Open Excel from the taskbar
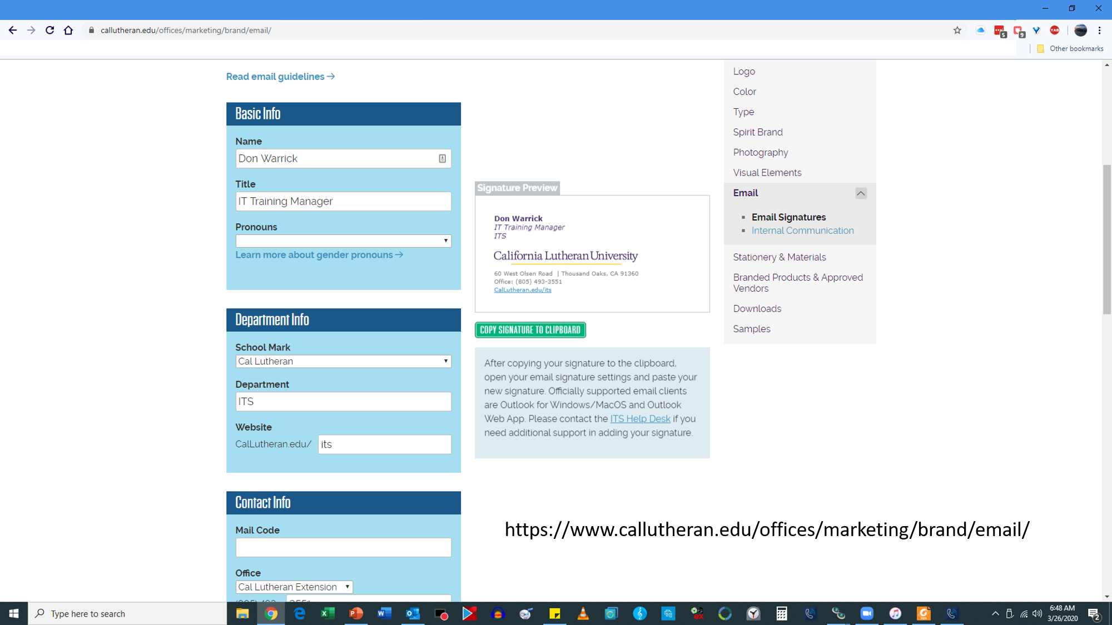The height and width of the screenshot is (625, 1112). pyautogui.click(x=327, y=613)
